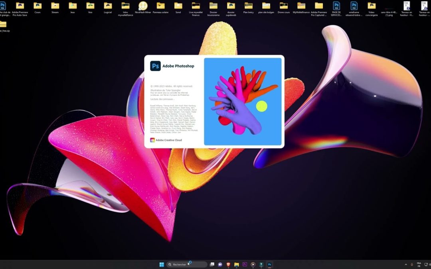Click the Windows Start button
Viewport: 431px width, 269px height.
pyautogui.click(x=162, y=264)
